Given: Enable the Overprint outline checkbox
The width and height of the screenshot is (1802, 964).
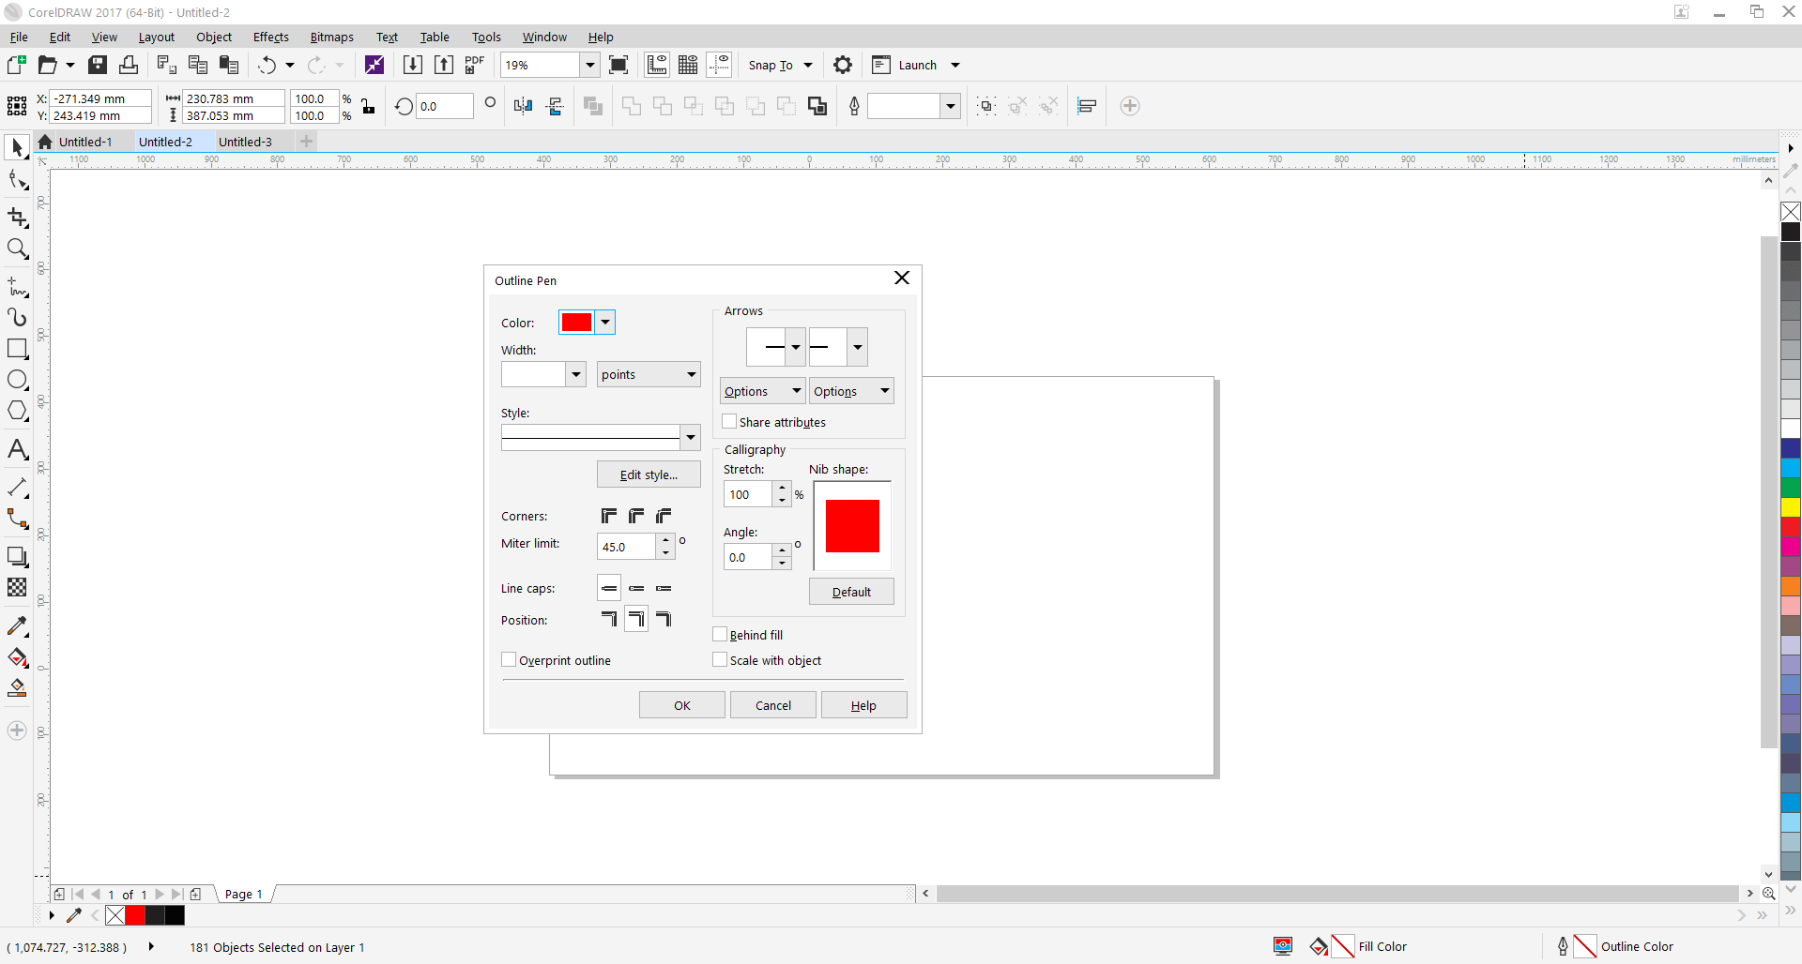Looking at the screenshot, I should [x=509, y=660].
